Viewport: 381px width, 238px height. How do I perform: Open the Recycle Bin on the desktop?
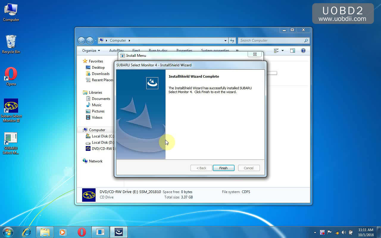(11, 42)
